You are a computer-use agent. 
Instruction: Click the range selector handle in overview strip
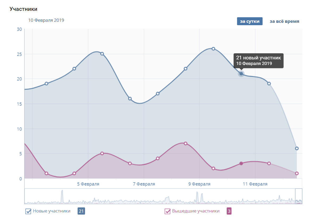tap(299, 196)
